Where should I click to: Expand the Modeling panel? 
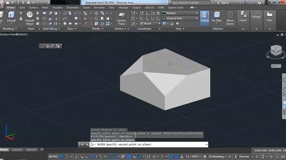[x=10, y=28]
